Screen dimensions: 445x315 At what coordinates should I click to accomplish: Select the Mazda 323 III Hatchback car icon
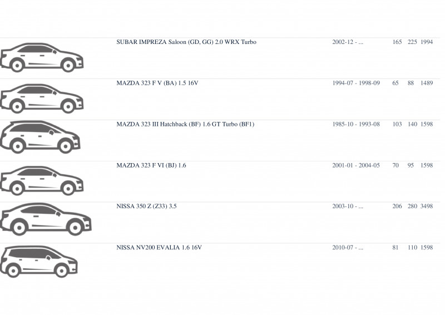coord(40,137)
